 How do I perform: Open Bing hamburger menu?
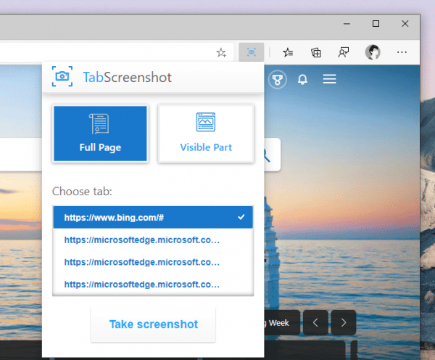[x=329, y=79]
